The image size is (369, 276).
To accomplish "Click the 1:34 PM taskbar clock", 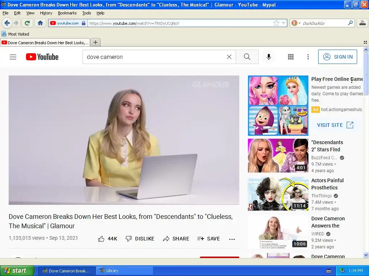I will point(356,271).
